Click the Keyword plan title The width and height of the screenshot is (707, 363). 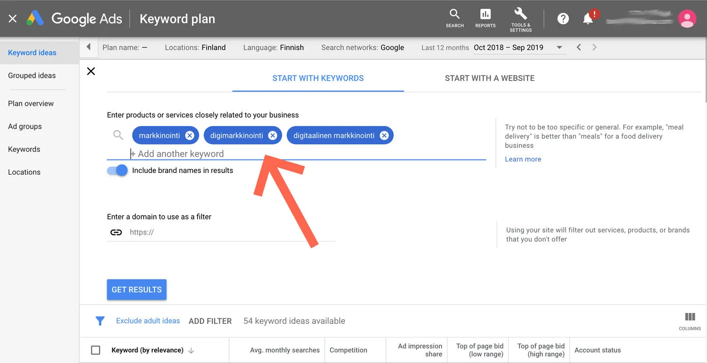[x=177, y=19]
